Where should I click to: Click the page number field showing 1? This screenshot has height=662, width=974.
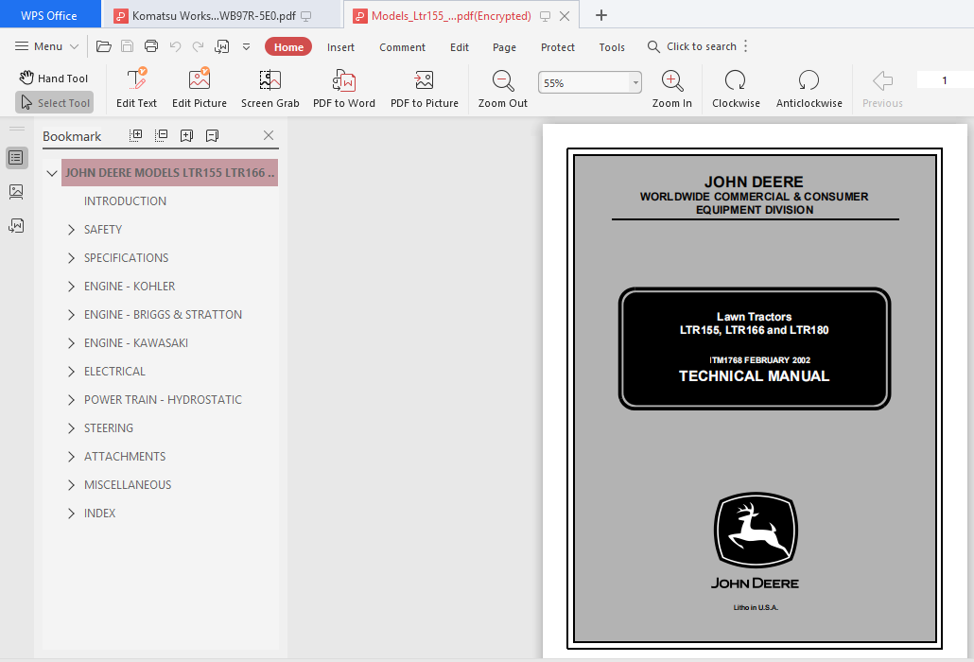point(944,80)
